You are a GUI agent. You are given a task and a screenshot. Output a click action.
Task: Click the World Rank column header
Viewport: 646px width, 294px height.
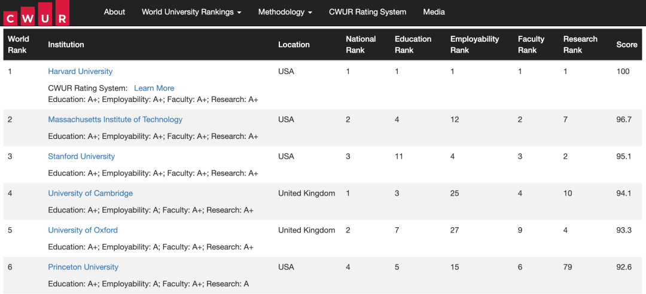19,45
